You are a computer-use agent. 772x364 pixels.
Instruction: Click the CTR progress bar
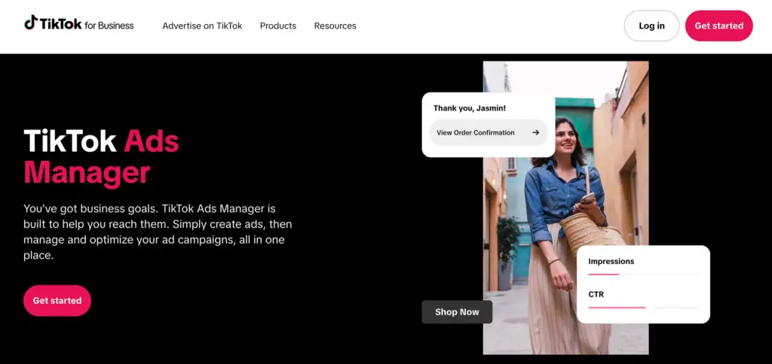[x=644, y=308]
